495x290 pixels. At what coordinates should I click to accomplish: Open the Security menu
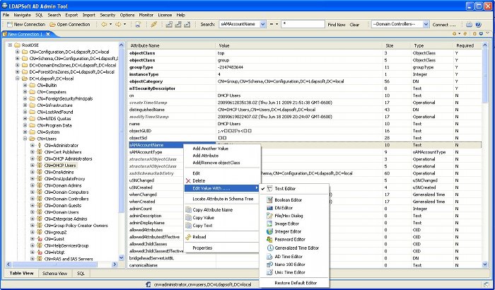(x=107, y=14)
